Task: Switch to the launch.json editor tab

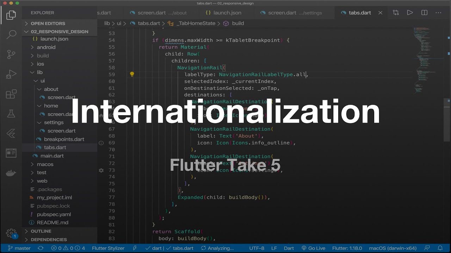Action: tap(223, 13)
